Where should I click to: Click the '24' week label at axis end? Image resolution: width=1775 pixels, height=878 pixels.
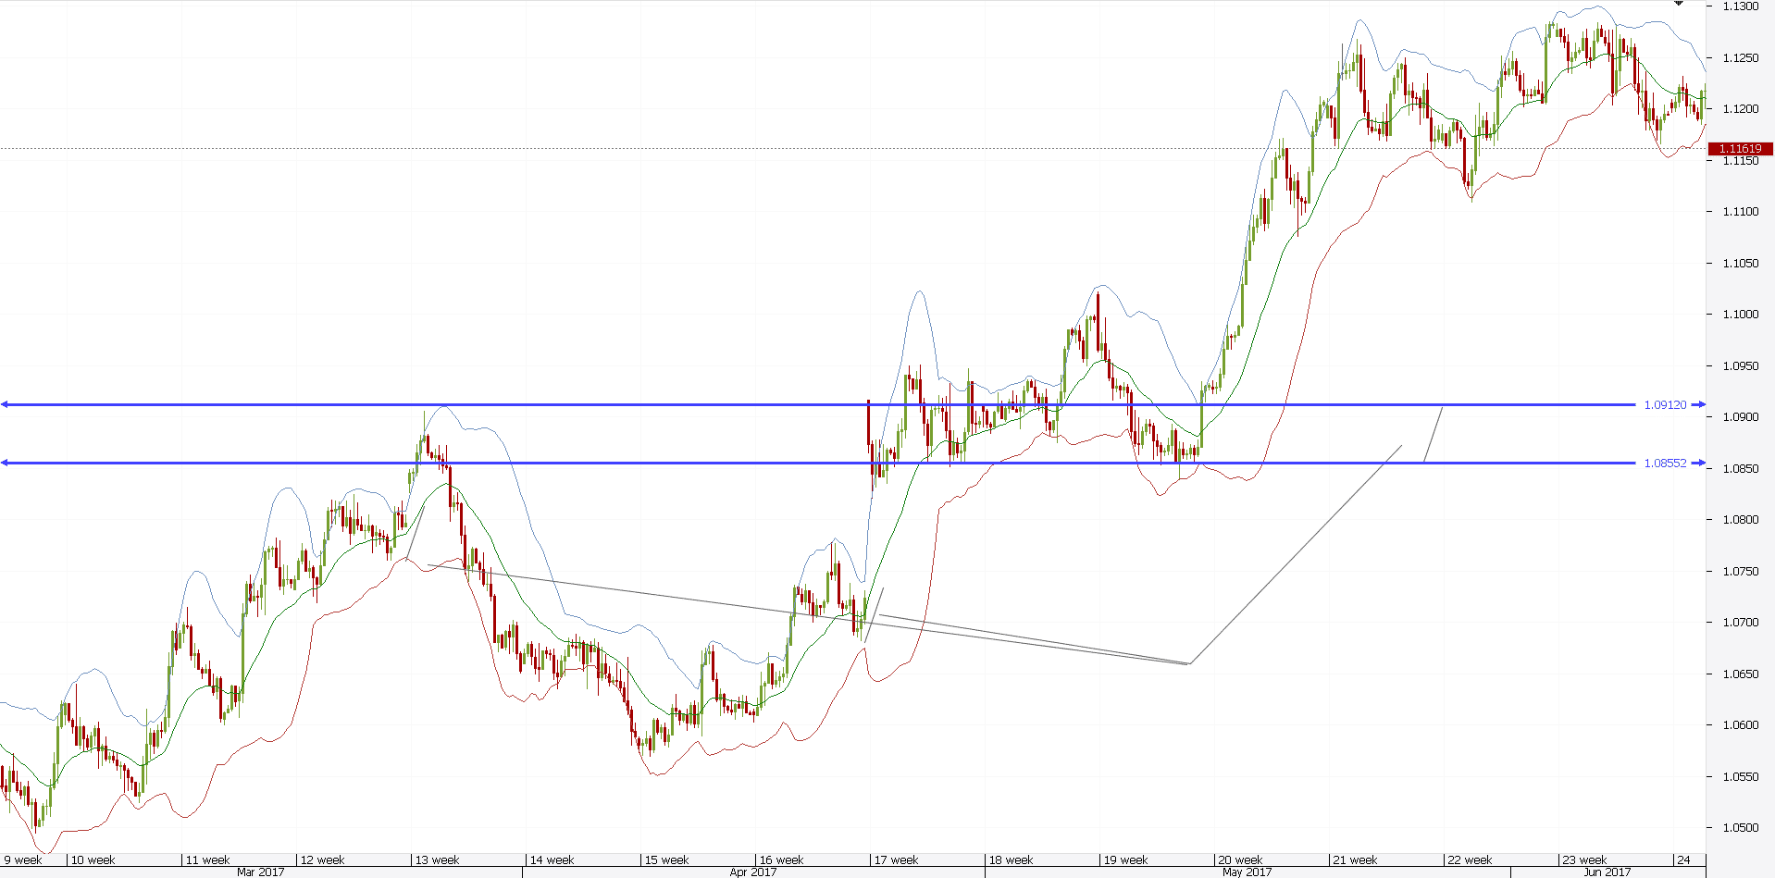tap(1684, 860)
